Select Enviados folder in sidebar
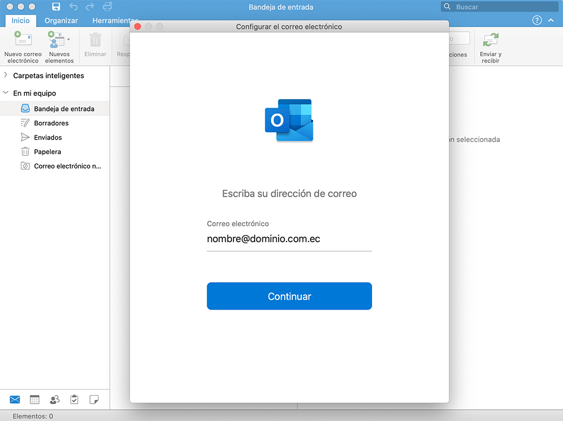563x421 pixels. [55, 137]
